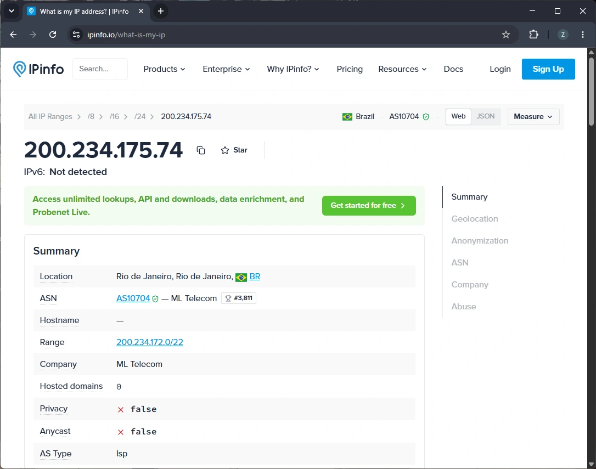596x469 pixels.
Task: Open the Measure dropdown
Action: (x=533, y=117)
